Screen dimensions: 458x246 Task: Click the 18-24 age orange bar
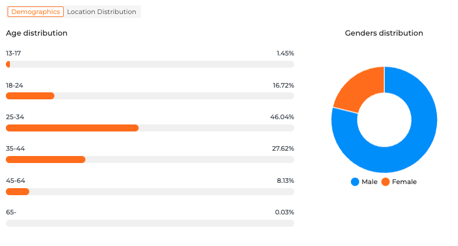coord(30,96)
